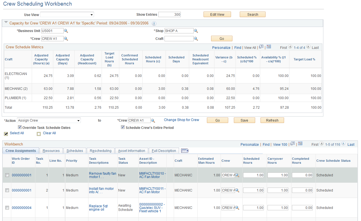Click the Show Entries input field

pyautogui.click(x=169, y=14)
